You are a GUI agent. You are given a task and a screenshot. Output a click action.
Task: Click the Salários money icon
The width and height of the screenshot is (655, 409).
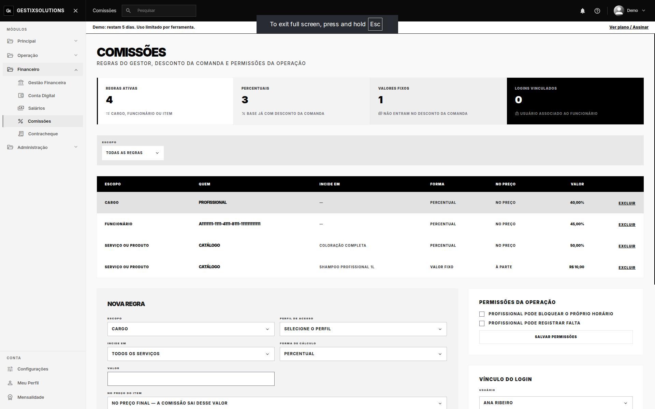pyautogui.click(x=21, y=108)
